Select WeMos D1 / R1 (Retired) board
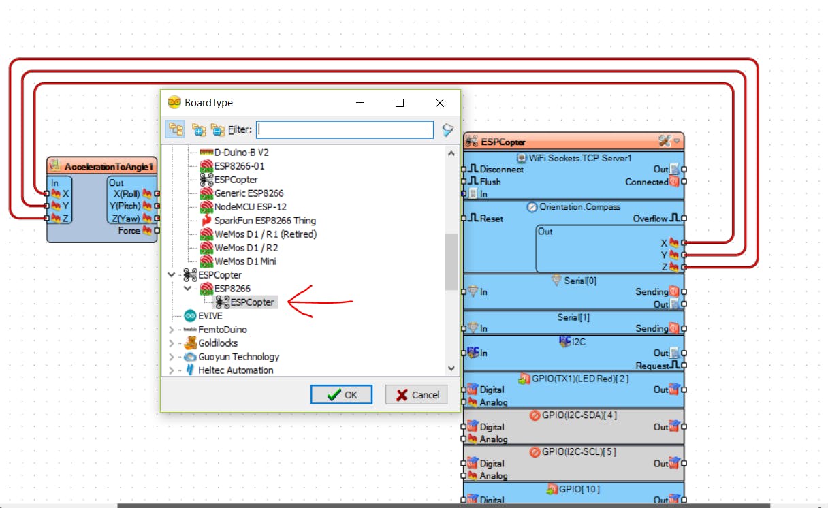Viewport: 828px width, 508px height. [x=257, y=234]
